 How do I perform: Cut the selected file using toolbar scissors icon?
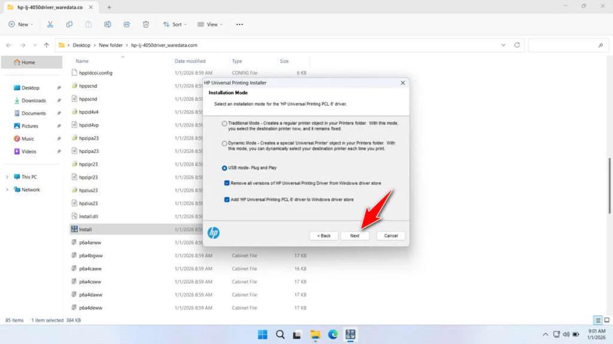tap(50, 24)
